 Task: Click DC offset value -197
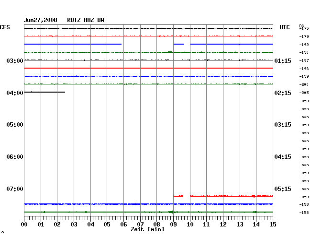[304, 60]
